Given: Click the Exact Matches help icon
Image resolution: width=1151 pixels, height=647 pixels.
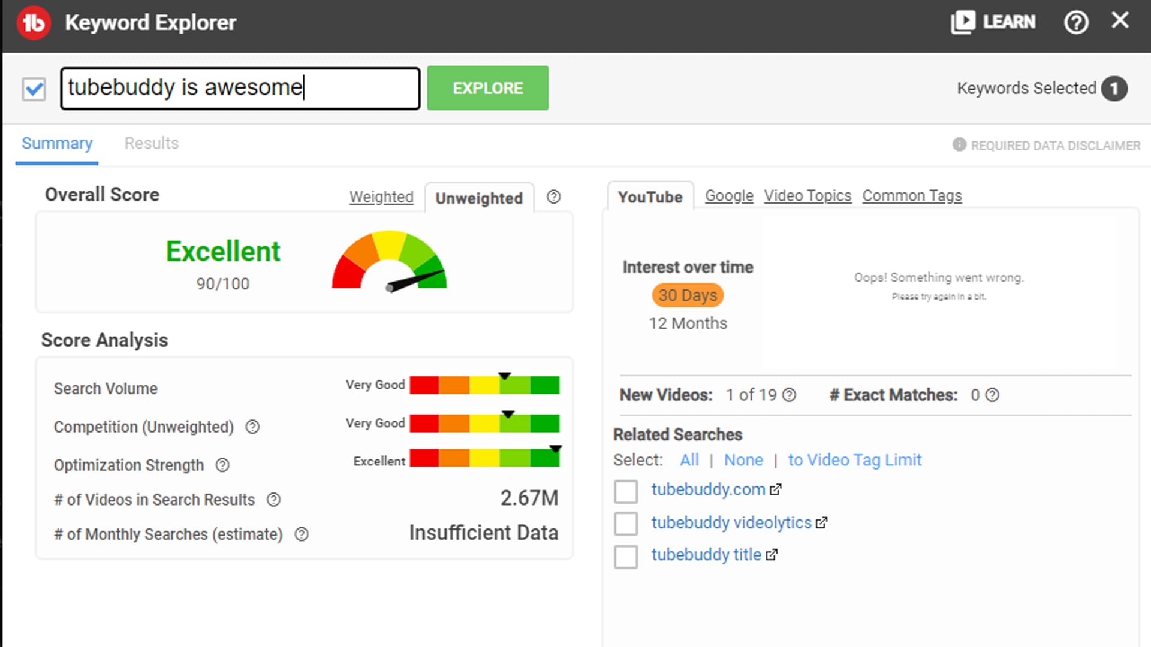Looking at the screenshot, I should [992, 395].
